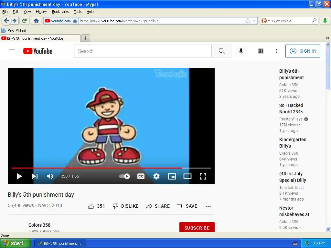Switch to theater mode
331x248 pixels.
pyautogui.click(x=187, y=176)
